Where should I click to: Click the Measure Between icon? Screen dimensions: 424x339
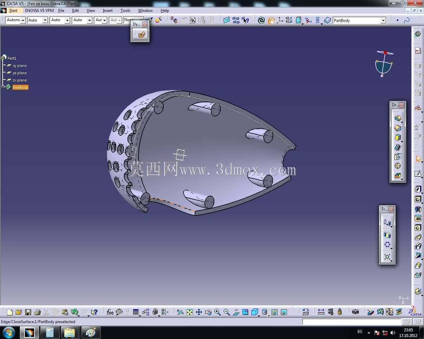coord(321,312)
